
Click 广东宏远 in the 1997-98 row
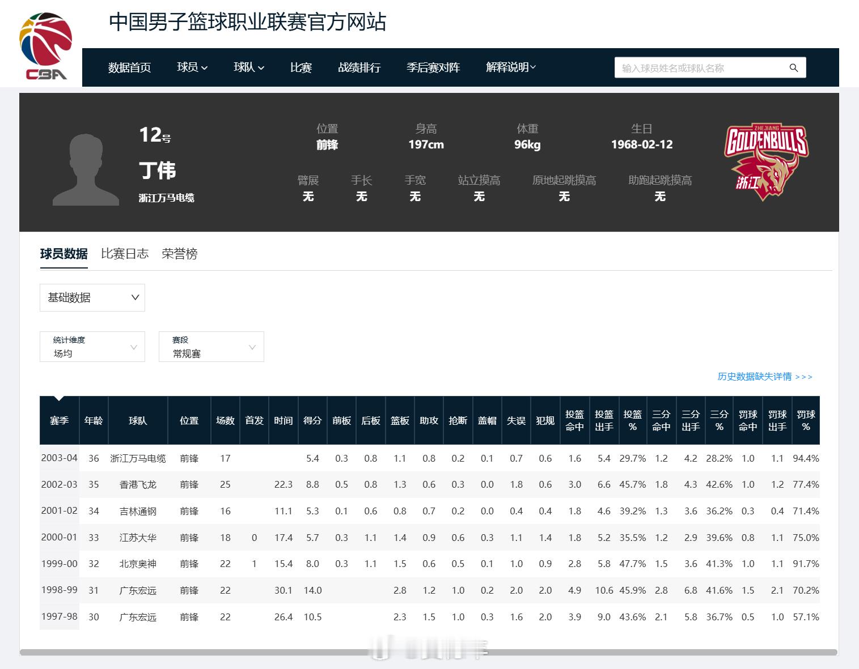(x=138, y=617)
